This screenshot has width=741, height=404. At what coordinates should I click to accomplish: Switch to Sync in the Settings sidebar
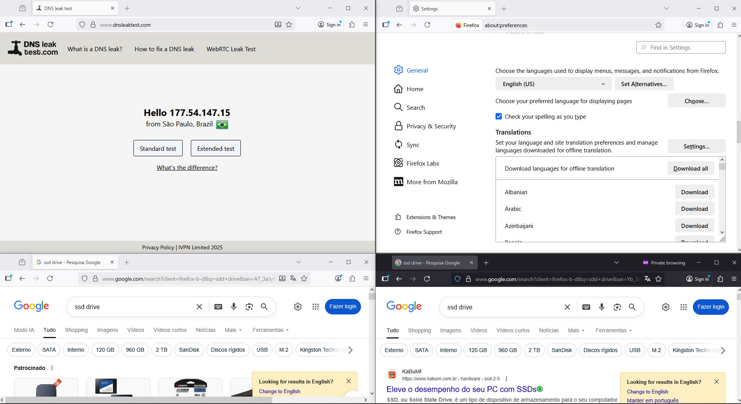(x=407, y=145)
